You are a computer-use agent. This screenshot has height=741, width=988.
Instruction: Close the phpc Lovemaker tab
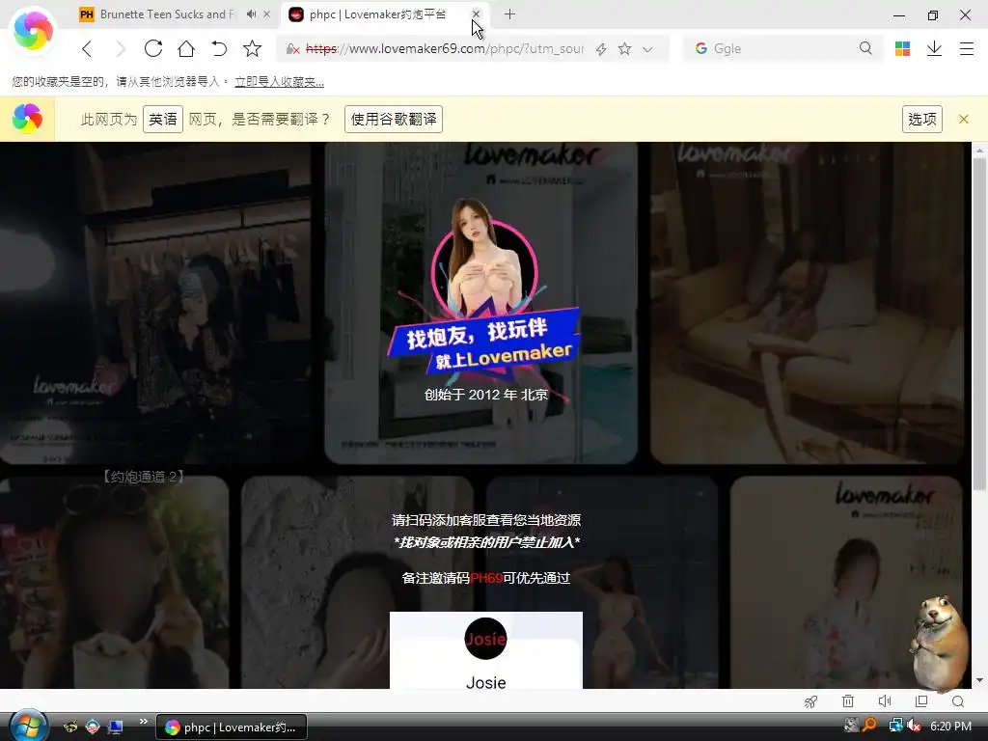tap(476, 14)
